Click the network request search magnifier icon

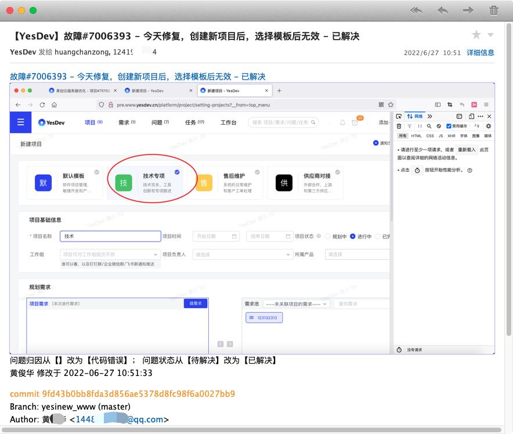pos(429,126)
